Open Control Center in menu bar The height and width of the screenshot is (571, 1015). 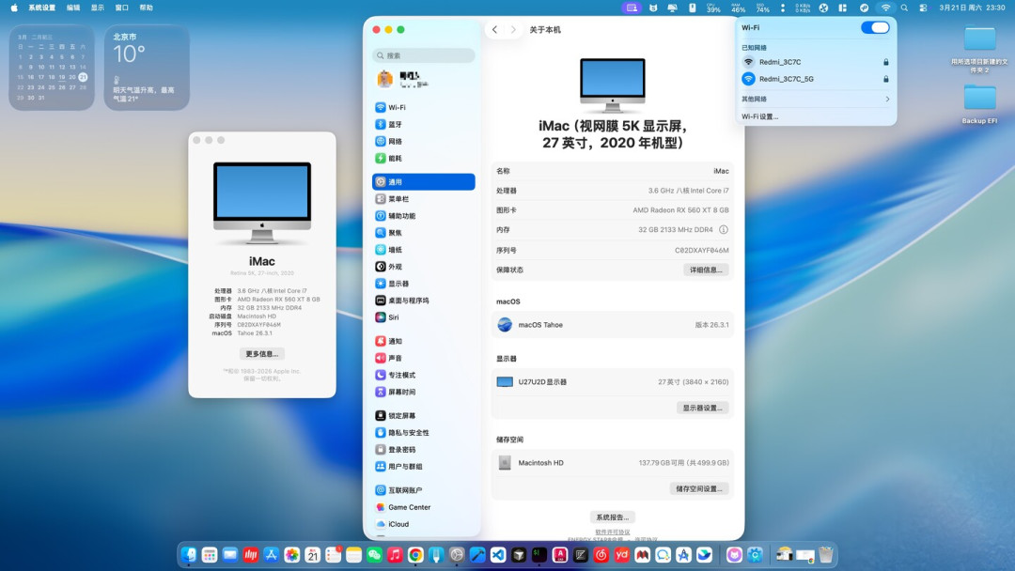click(x=923, y=8)
